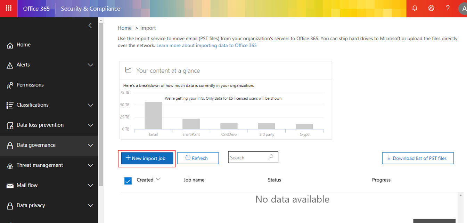This screenshot has height=223, width=467.
Task: Click the sidebar vertical scrollbar
Action: [x=101, y=104]
